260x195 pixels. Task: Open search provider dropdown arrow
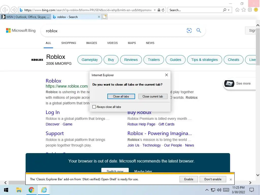[x=229, y=10]
